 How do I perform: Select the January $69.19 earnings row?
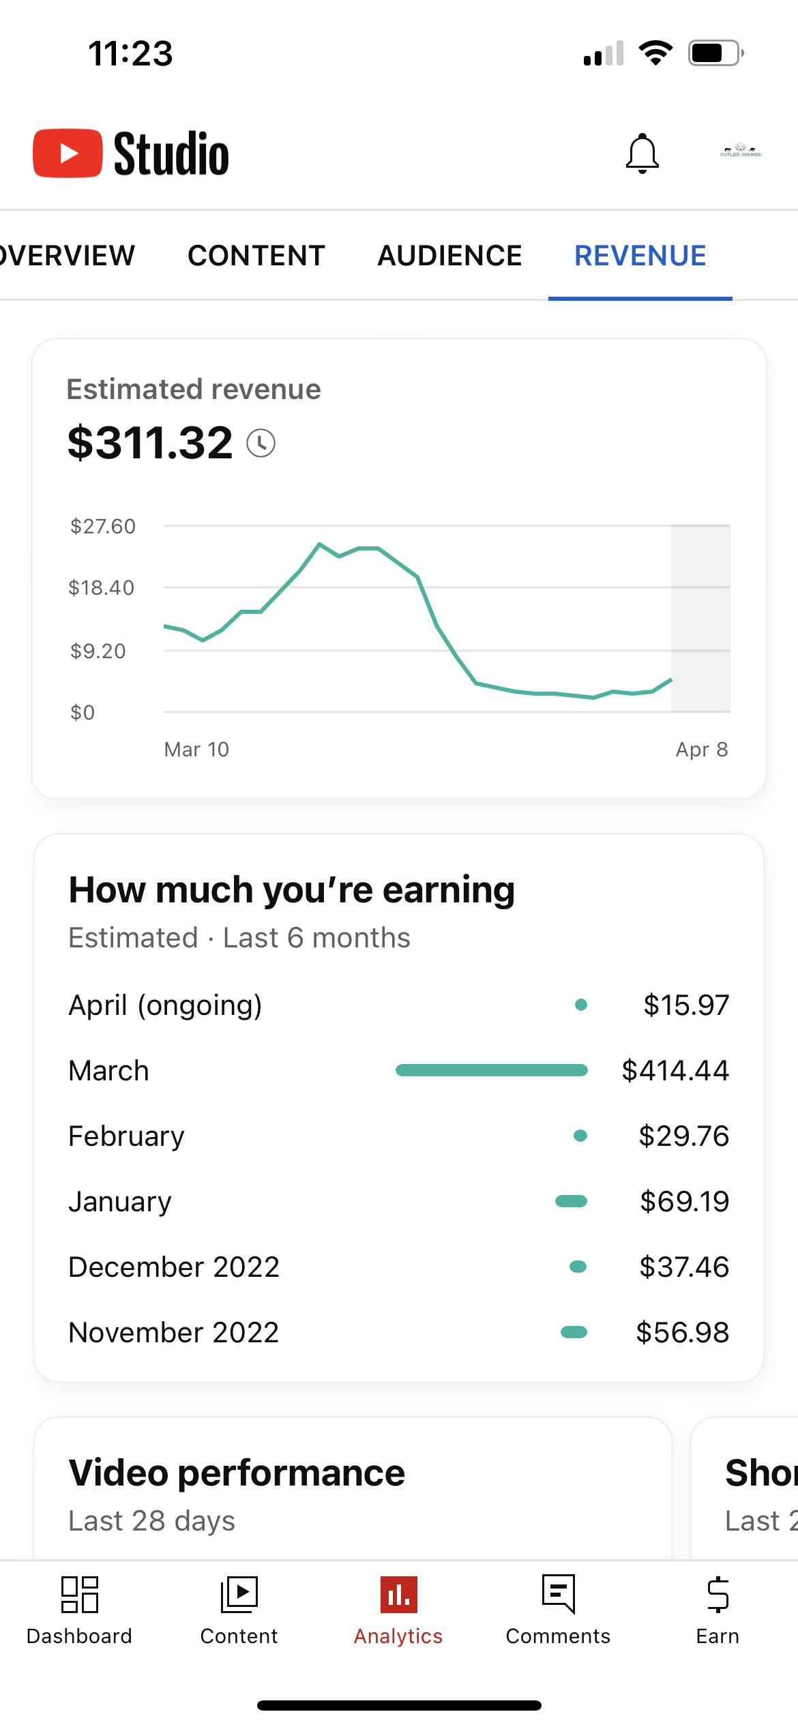[x=399, y=1201]
